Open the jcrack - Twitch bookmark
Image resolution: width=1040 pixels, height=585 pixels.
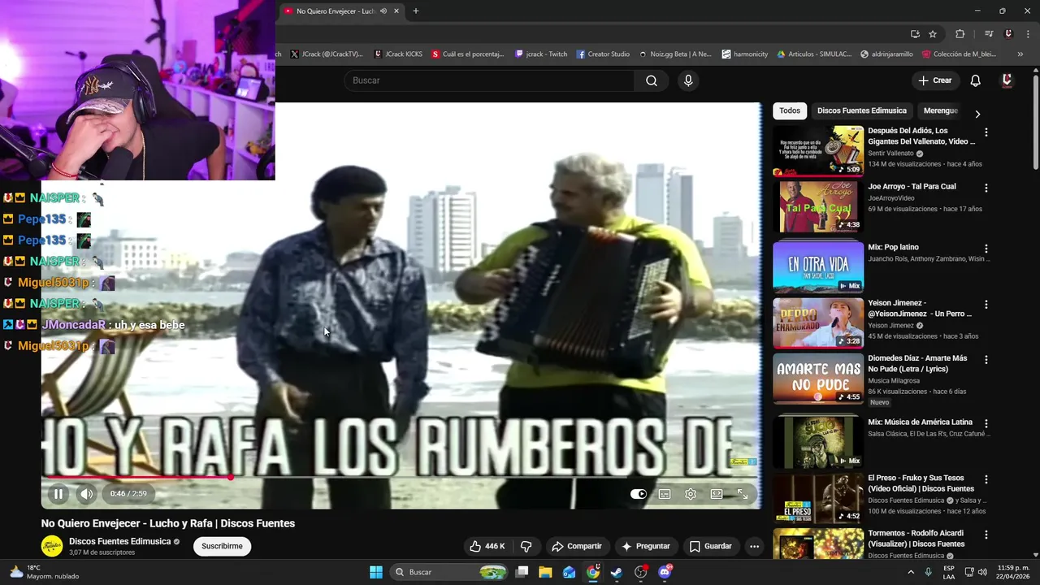coord(541,54)
